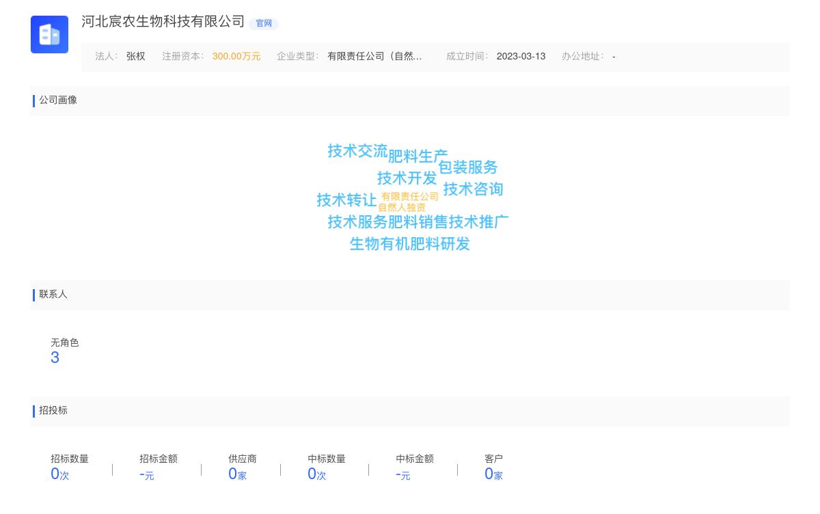This screenshot has height=514, width=820.
Task: Select word cloud tag 生物有机肥料研发
Action: [x=410, y=244]
